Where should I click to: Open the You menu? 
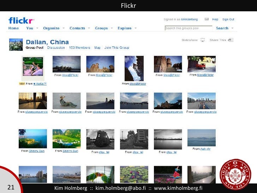tap(30, 28)
